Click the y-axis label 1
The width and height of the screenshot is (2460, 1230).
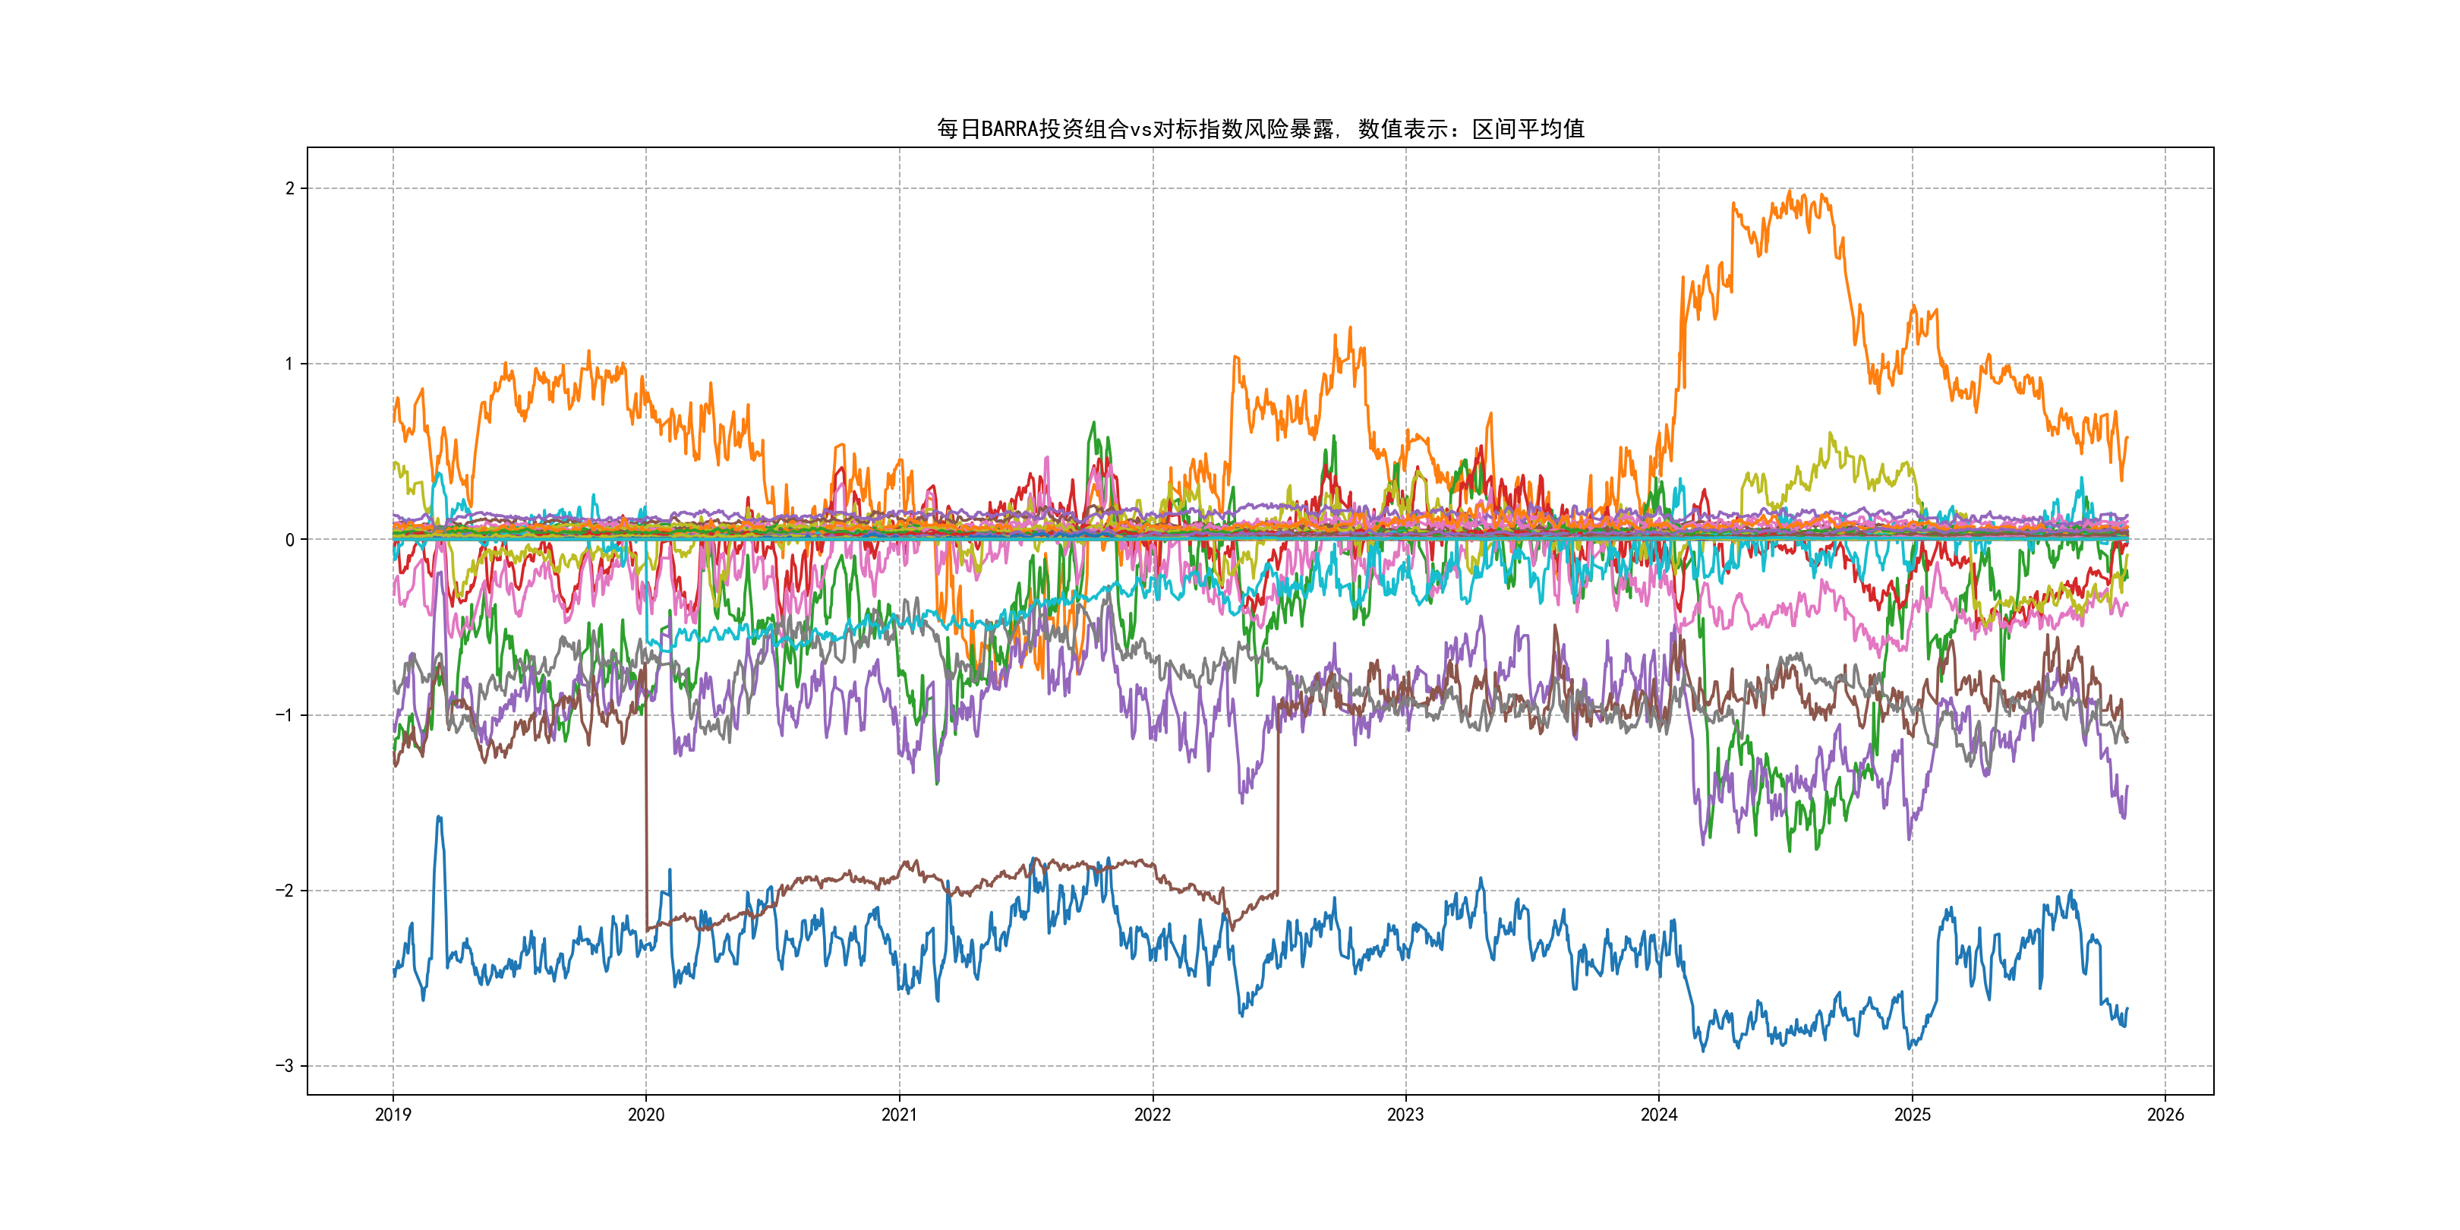(x=289, y=364)
